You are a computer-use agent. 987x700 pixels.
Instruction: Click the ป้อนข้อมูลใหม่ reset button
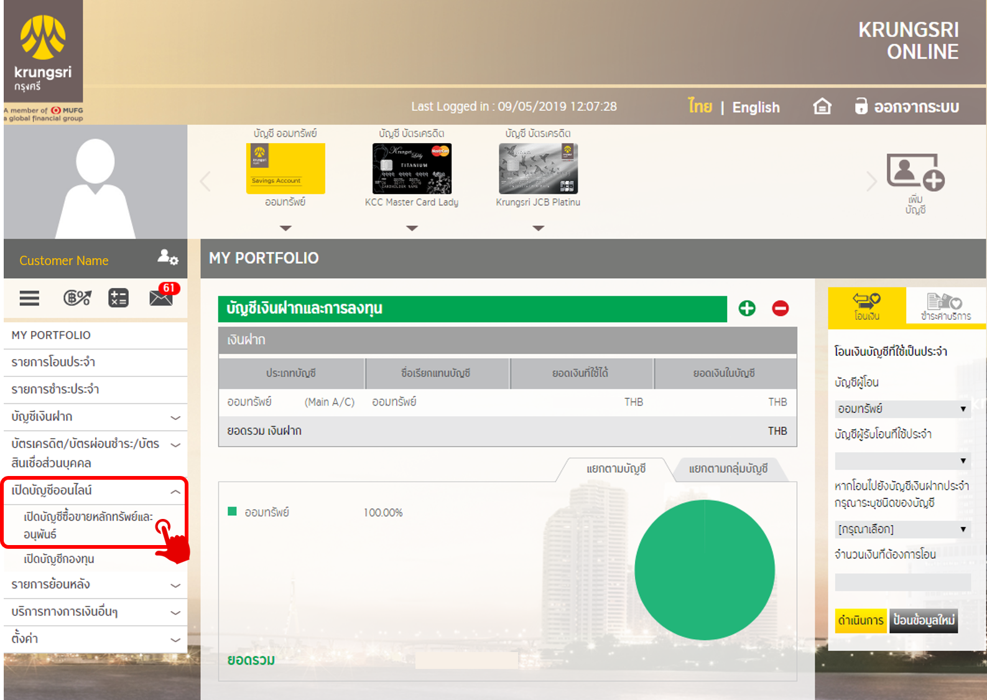click(924, 621)
